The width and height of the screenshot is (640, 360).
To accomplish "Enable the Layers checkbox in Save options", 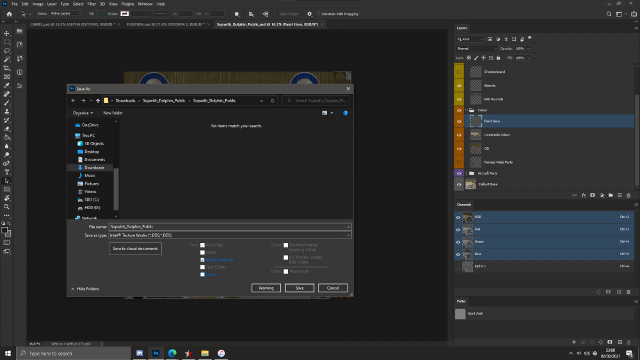I will pyautogui.click(x=203, y=274).
